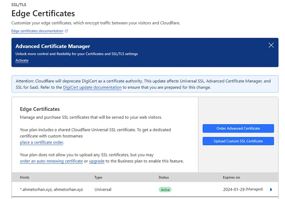The image size is (285, 199).
Task: Click the Hosts column header
Action: [25, 177]
